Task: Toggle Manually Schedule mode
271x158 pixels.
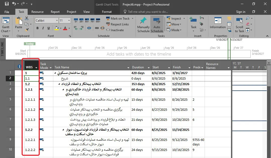Action: click(143, 25)
